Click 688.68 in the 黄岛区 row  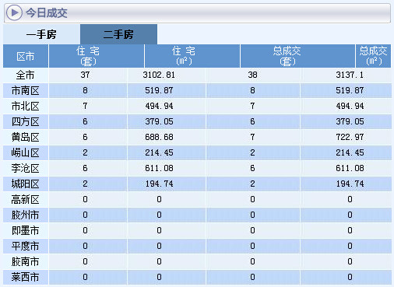point(159,137)
